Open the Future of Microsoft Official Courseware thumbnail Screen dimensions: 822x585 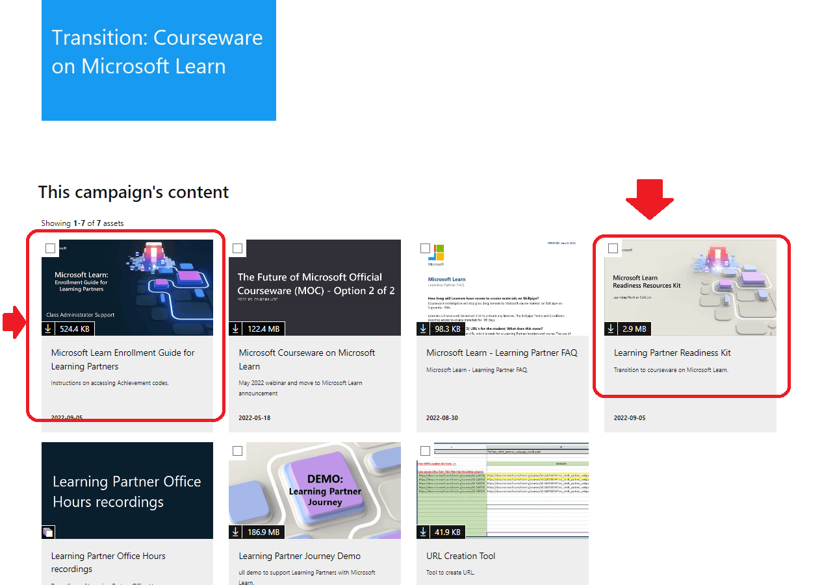coord(315,288)
